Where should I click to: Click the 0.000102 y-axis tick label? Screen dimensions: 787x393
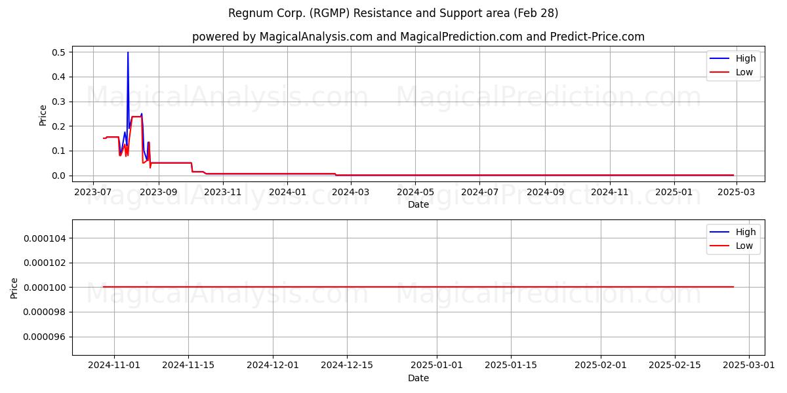[x=45, y=263]
